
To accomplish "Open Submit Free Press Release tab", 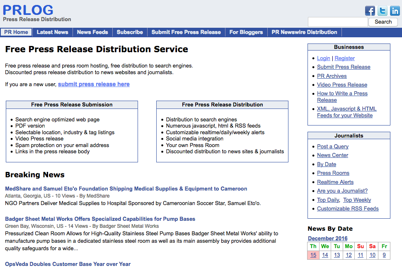I will coord(186,32).
